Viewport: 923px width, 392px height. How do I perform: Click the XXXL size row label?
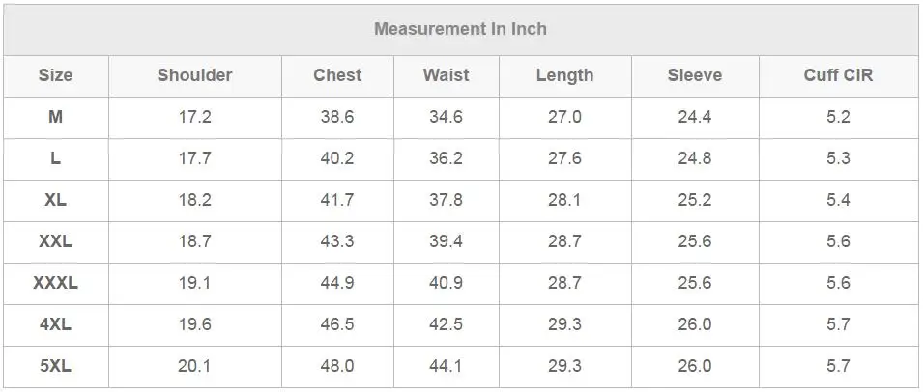tap(55, 283)
